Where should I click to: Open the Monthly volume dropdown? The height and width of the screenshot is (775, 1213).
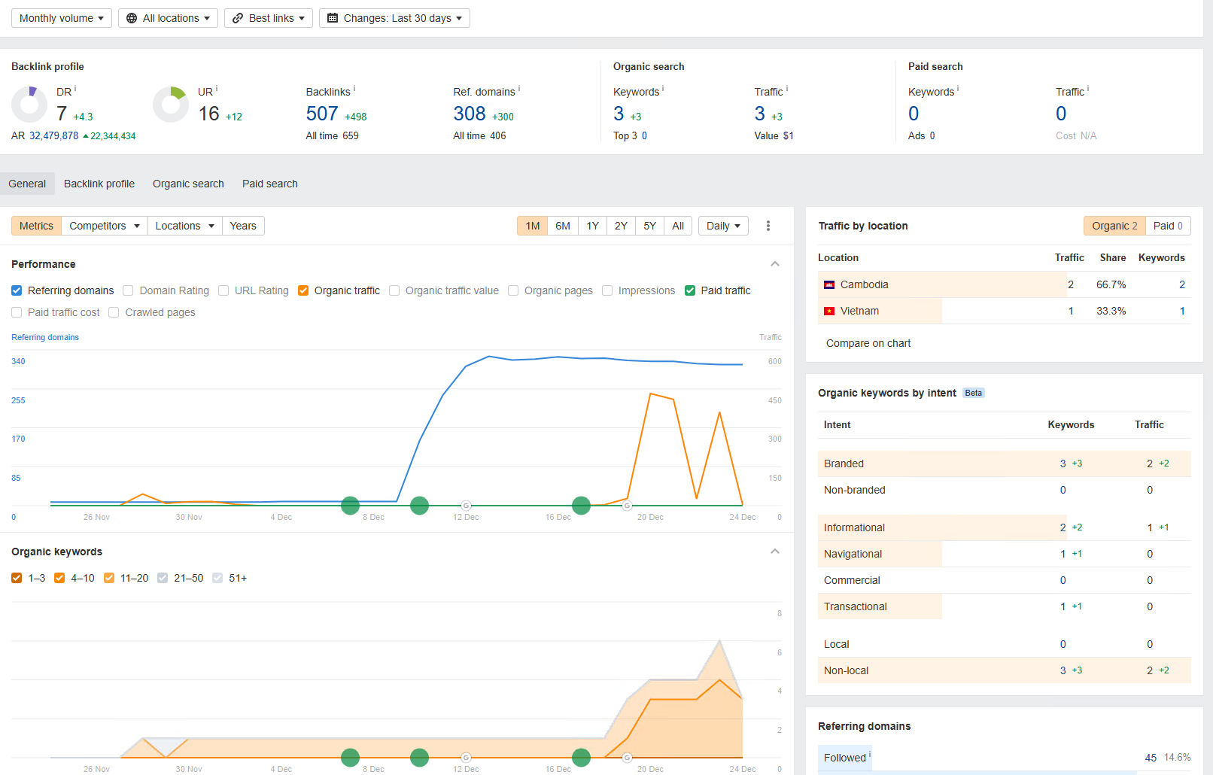pos(62,18)
